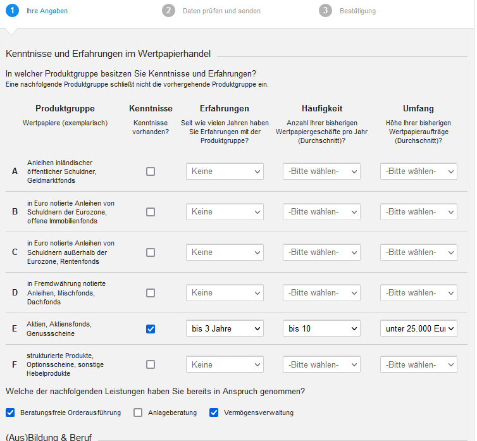
Task: Uncheck Kenntnisse checkbox for Aktien, Aktienfonds row
Action: (151, 329)
